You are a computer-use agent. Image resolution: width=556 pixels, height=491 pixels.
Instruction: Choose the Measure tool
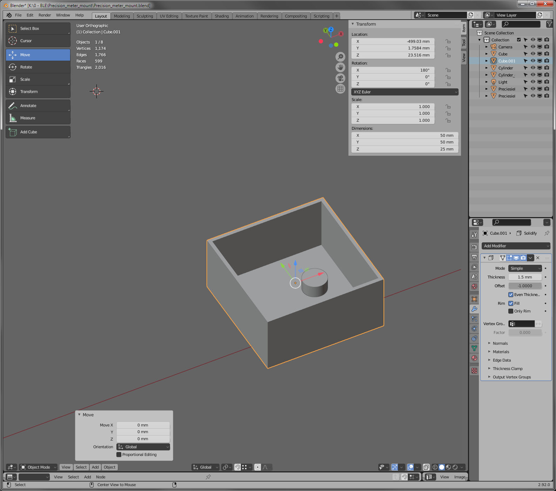(x=38, y=118)
